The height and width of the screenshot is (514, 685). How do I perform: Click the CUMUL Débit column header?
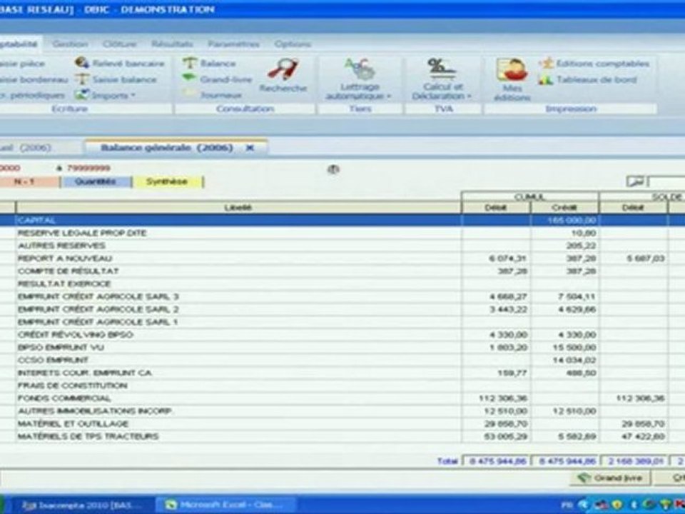pos(496,208)
